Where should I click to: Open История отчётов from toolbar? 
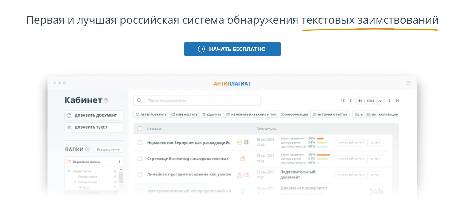coord(330,114)
